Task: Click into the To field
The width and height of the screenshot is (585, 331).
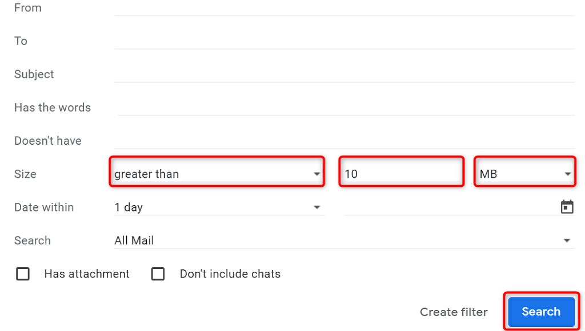Action: (343, 41)
